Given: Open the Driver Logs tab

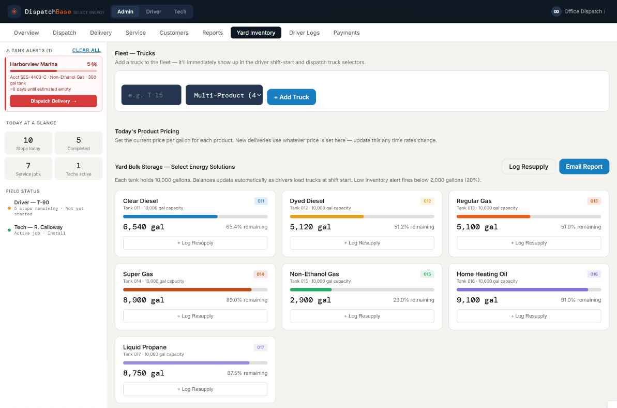Looking at the screenshot, I should [304, 33].
